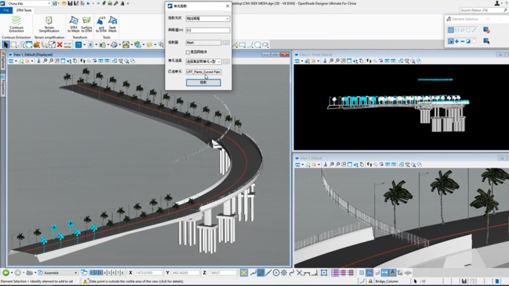The image size is (509, 286).
Task: Expand the quick access toolbar customize arrow
Action: click(128, 3)
